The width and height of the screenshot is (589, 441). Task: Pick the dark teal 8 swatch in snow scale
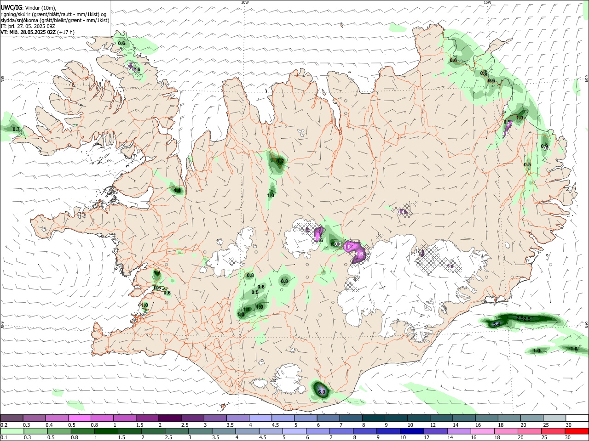click(x=374, y=418)
